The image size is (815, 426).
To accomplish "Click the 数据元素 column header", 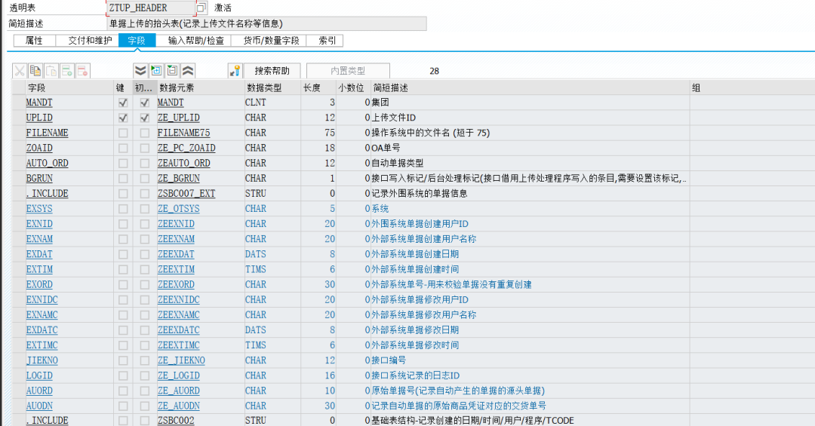I will click(201, 87).
